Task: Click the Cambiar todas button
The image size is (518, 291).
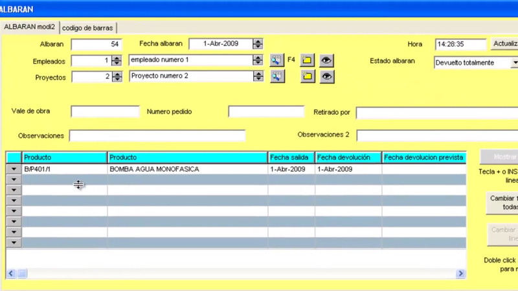Action: pos(502,202)
